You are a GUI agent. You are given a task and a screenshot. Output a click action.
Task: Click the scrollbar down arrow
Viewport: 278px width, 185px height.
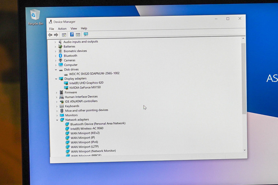(x=245, y=150)
